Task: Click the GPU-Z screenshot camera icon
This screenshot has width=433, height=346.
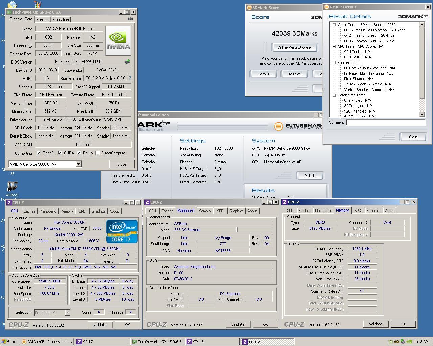Action: [x=130, y=19]
